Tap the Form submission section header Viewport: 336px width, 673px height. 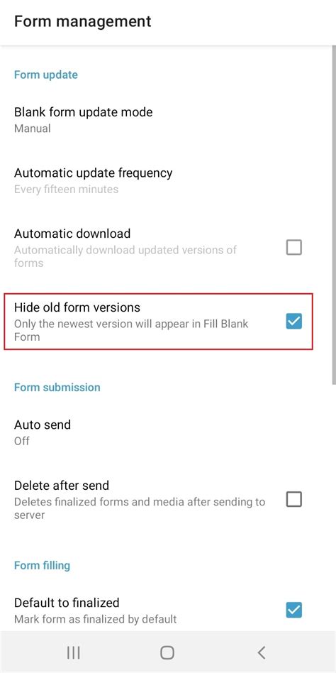click(x=57, y=387)
